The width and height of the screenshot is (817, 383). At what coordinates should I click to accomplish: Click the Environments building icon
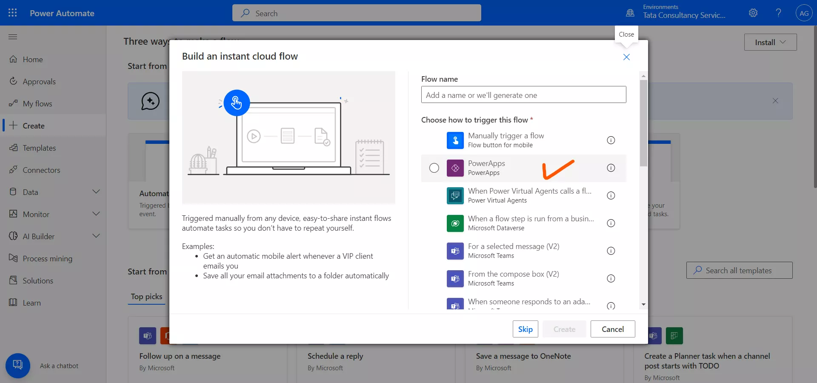(x=630, y=13)
